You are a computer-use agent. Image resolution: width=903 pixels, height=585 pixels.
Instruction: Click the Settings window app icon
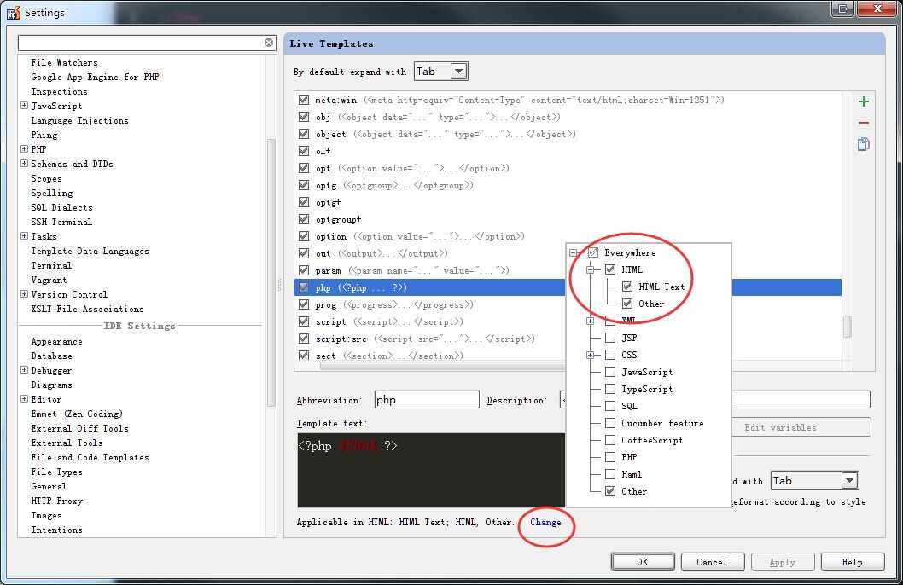(x=14, y=12)
